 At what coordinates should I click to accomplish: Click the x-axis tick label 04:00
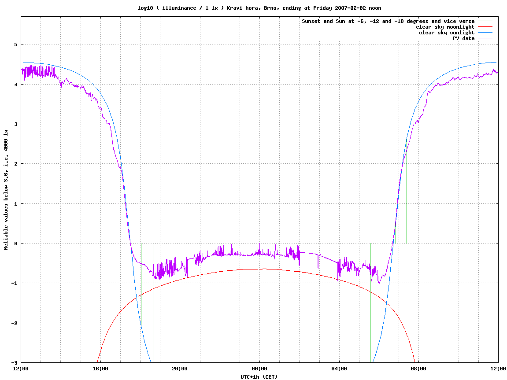[x=339, y=369]
